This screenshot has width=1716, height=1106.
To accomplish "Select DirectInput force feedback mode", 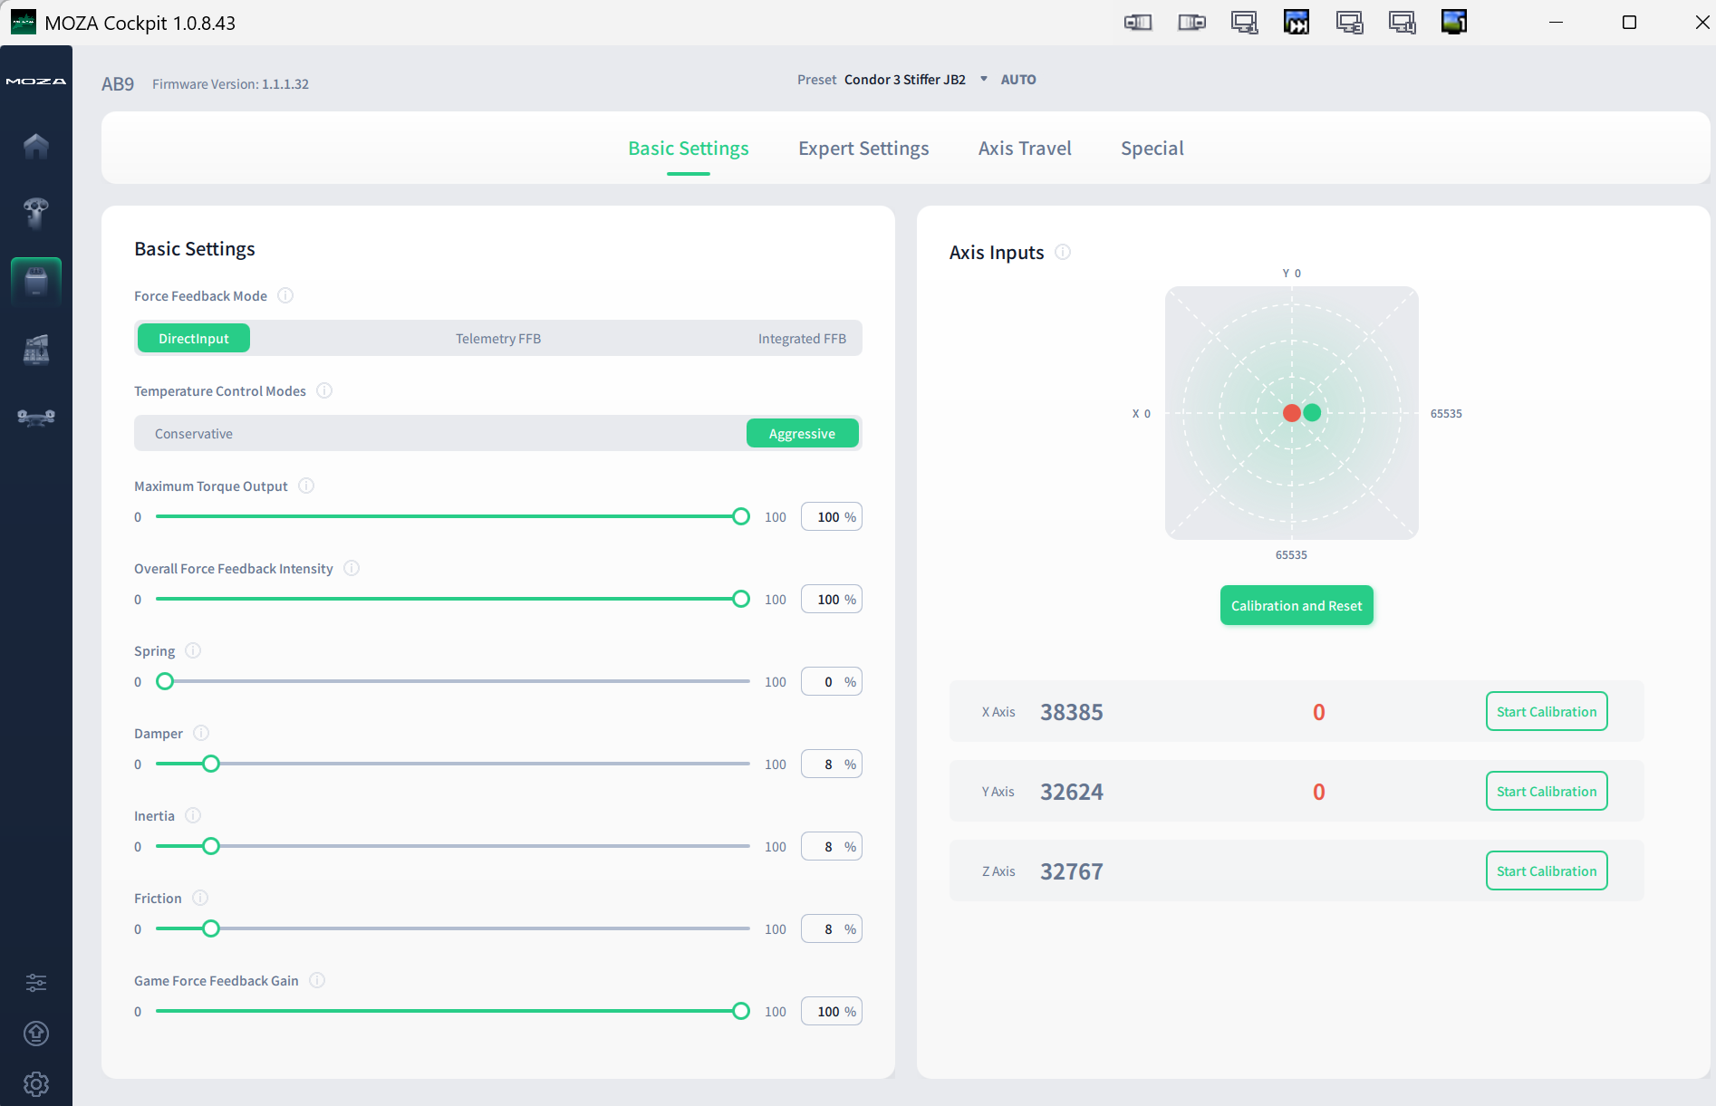I will [194, 338].
